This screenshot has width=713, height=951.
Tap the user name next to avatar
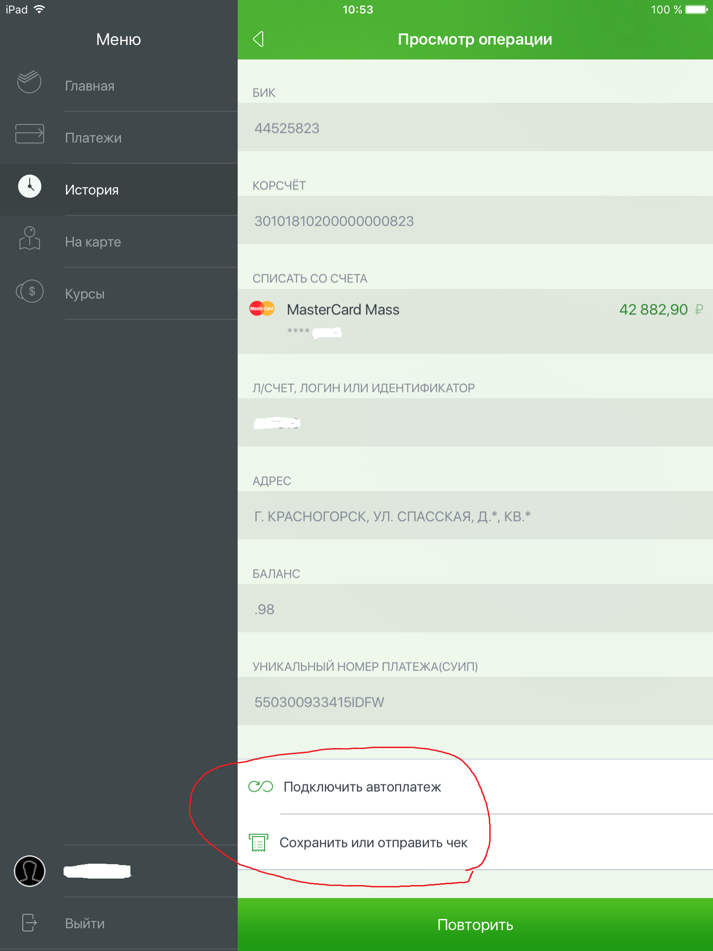click(97, 871)
